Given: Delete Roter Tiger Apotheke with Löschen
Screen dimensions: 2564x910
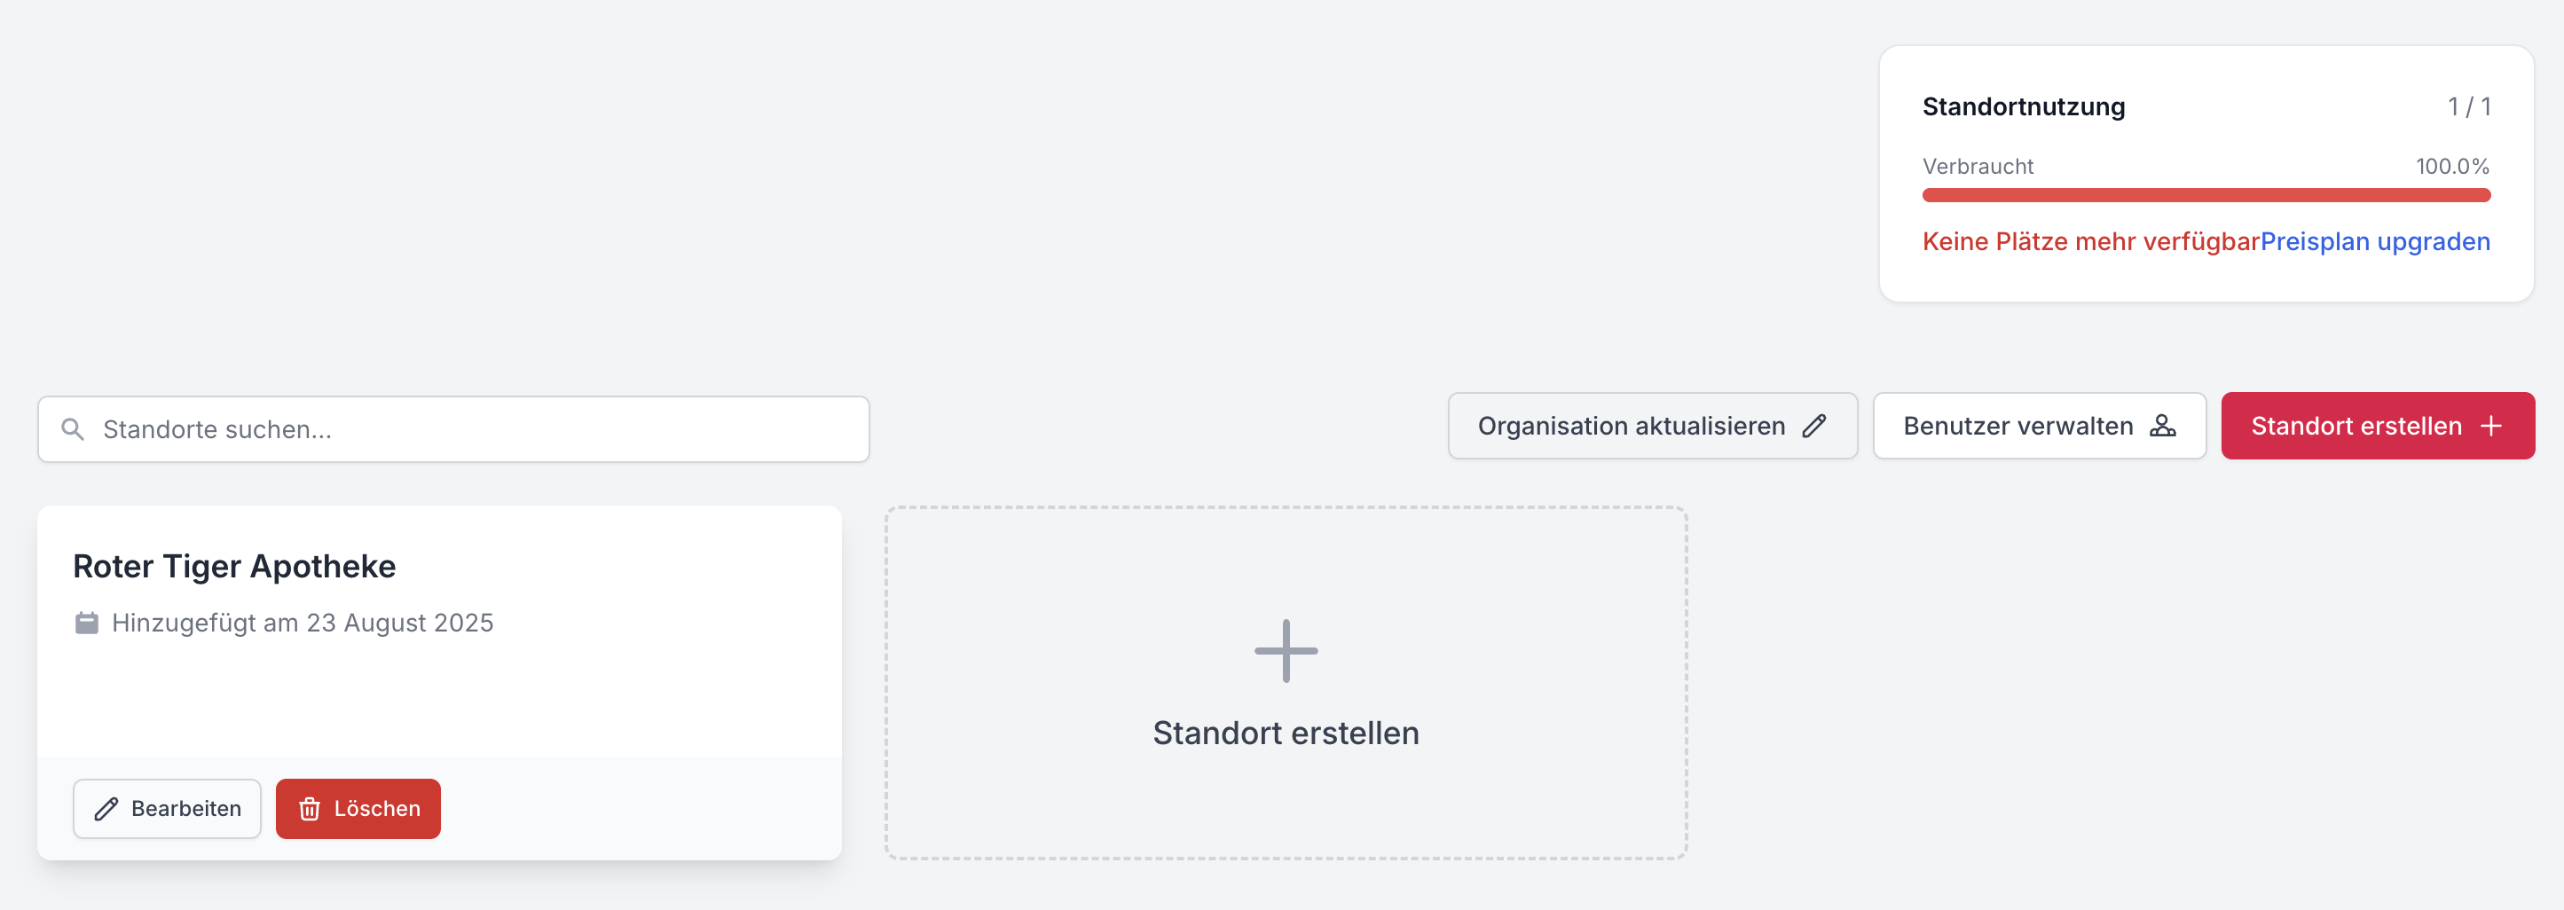Looking at the screenshot, I should click(358, 809).
